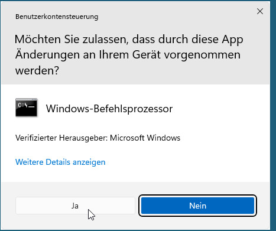276x231 pixels.
Task: Dismiss the UAC prompt using the top-right X
Action: (260, 11)
